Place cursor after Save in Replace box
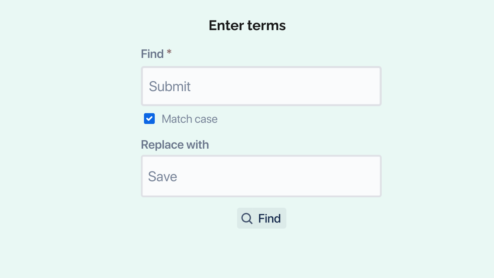Image resolution: width=494 pixels, height=278 pixels. point(178,176)
